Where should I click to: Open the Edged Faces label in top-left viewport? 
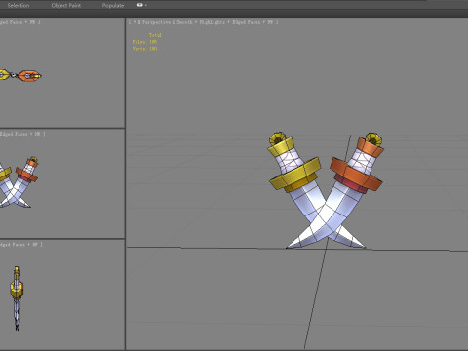tap(12, 22)
